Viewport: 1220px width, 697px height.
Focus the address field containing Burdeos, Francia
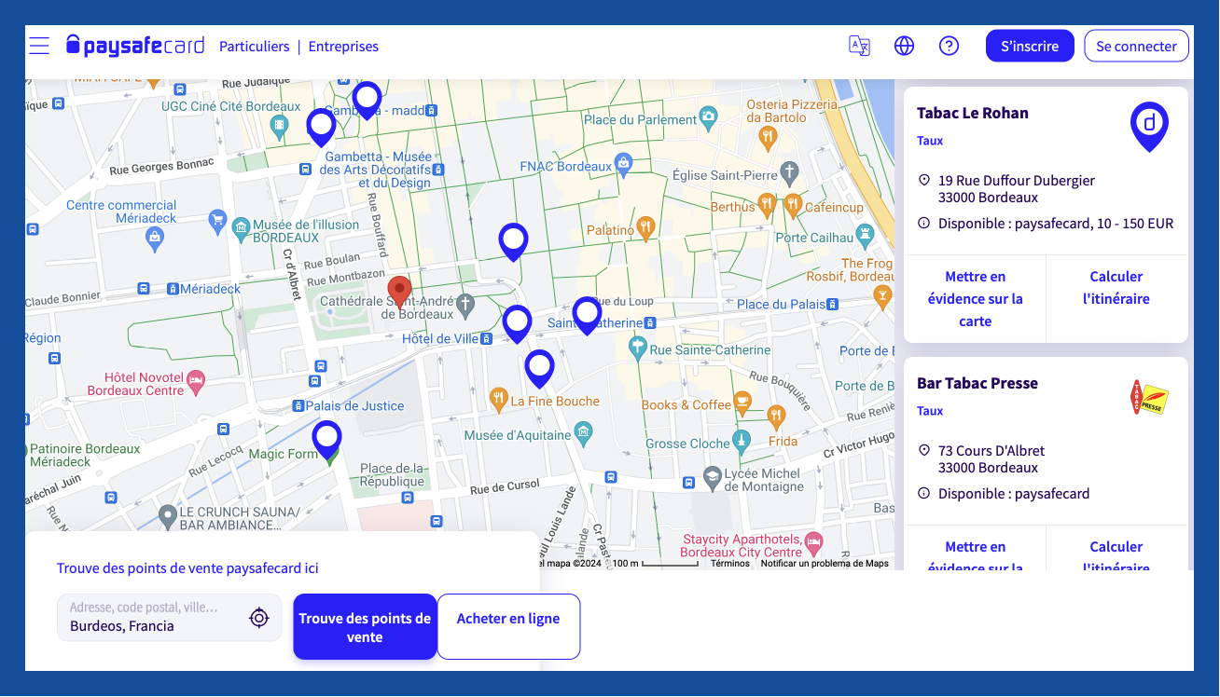pyautogui.click(x=170, y=618)
